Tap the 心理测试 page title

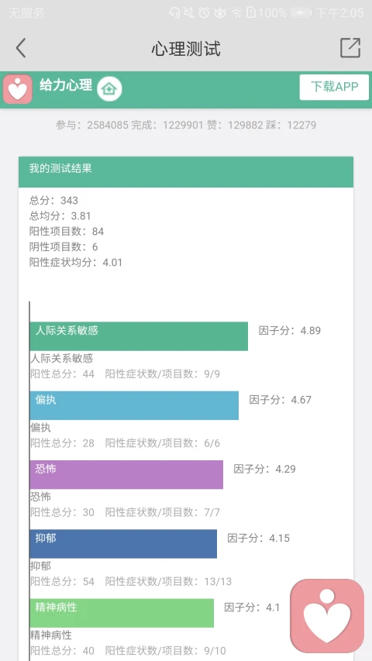186,49
